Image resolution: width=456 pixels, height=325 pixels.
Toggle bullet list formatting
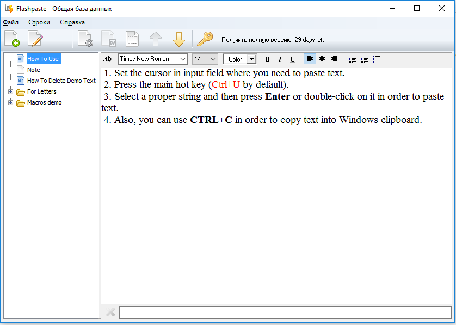(x=377, y=59)
